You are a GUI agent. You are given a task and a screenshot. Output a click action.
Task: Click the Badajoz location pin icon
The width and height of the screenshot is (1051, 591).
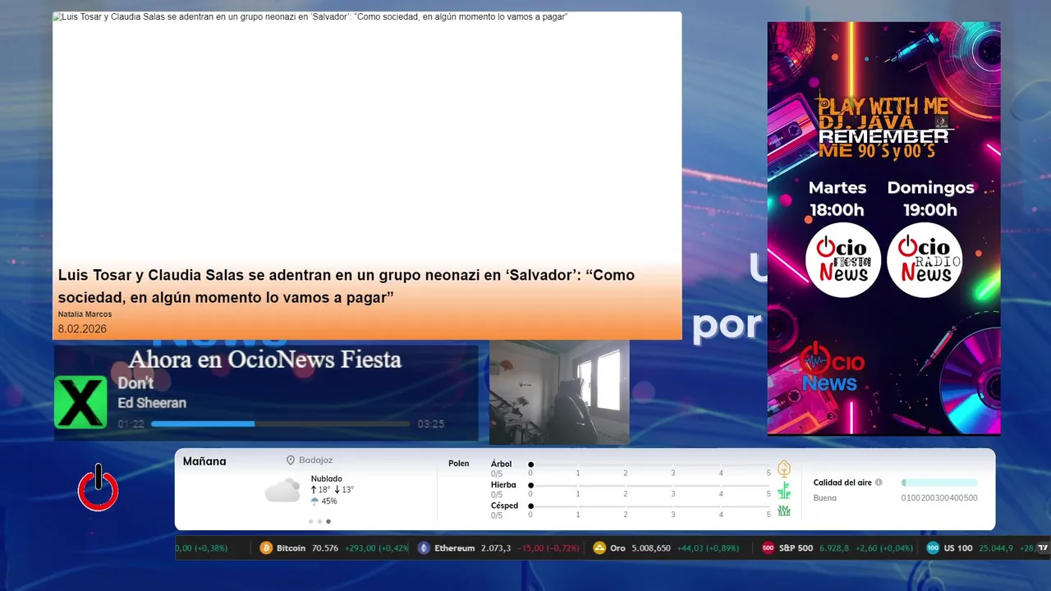291,460
